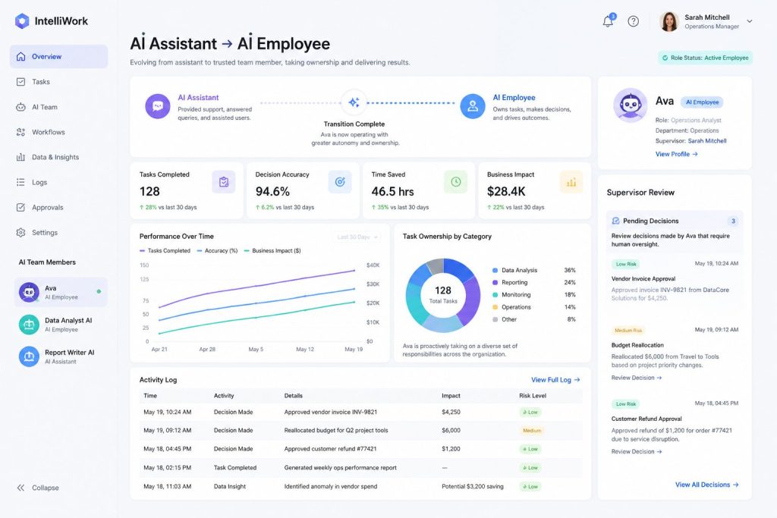Open the notifications bell icon
This screenshot has width=777, height=518.
[608, 20]
